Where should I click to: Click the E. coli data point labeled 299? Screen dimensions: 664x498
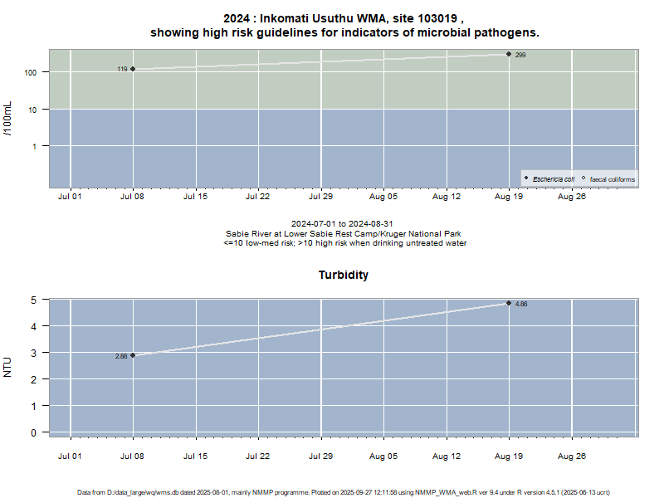(x=509, y=54)
